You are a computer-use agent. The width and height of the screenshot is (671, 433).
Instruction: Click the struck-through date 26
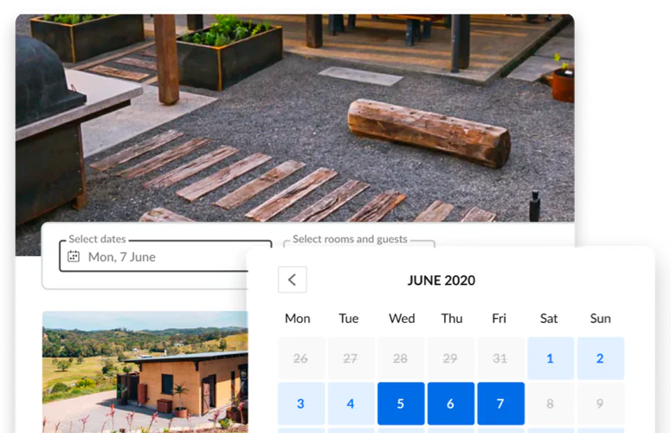click(300, 359)
